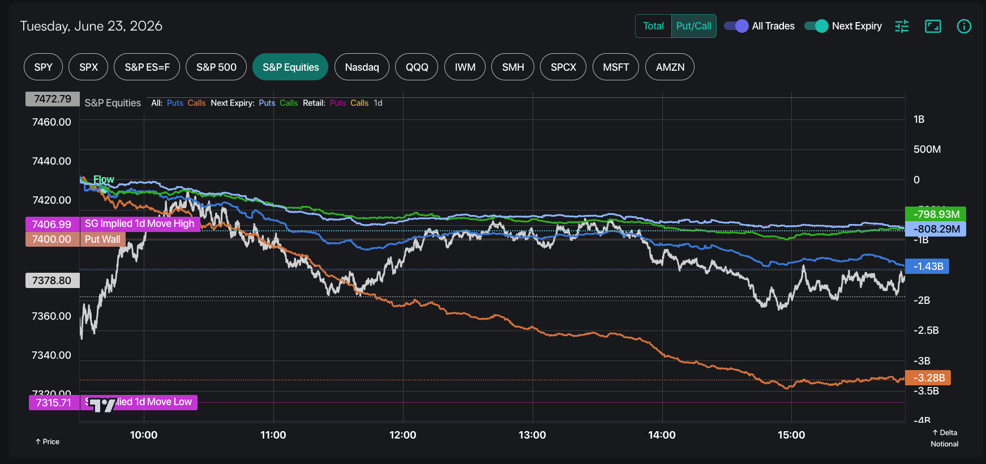This screenshot has width=986, height=464.
Task: Click the Put Wall level label
Action: [x=102, y=239]
